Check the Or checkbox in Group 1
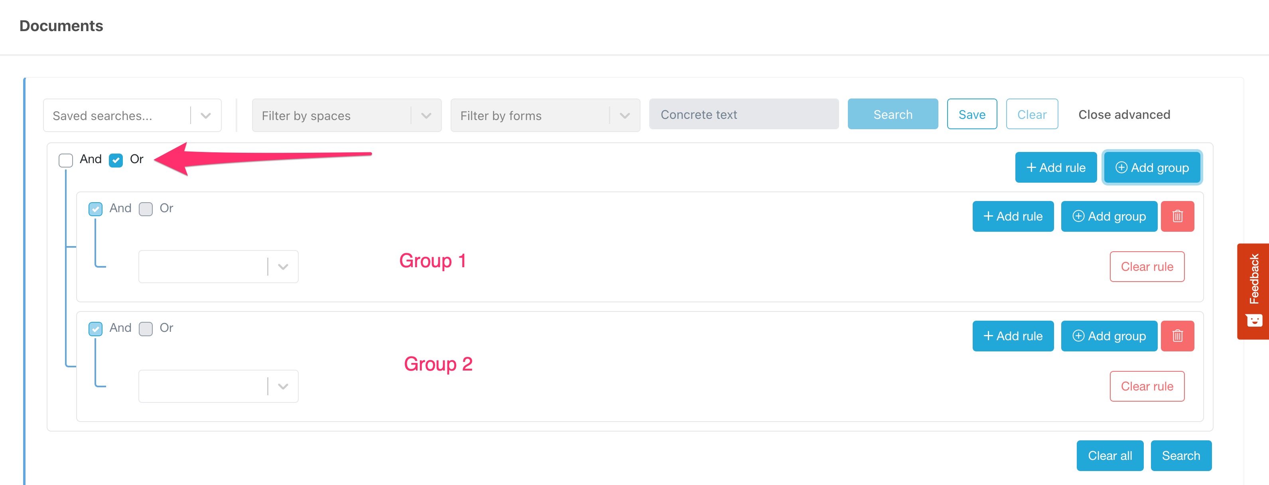 click(x=146, y=209)
